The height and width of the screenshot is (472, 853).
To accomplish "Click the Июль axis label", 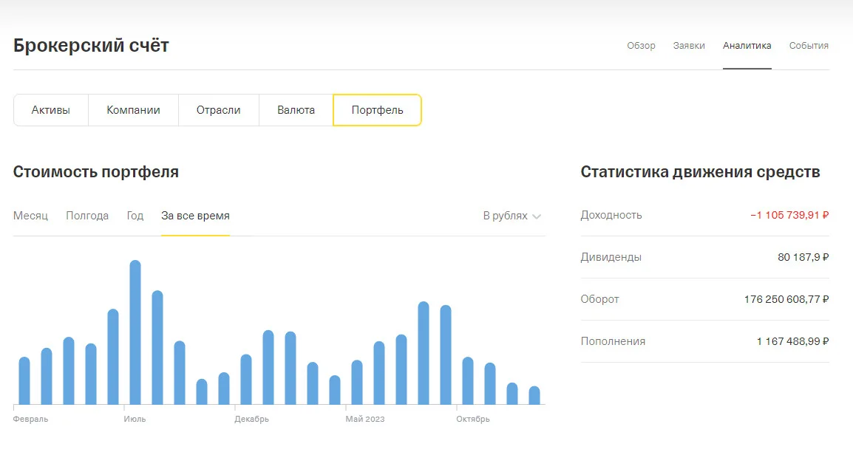I will [x=135, y=420].
